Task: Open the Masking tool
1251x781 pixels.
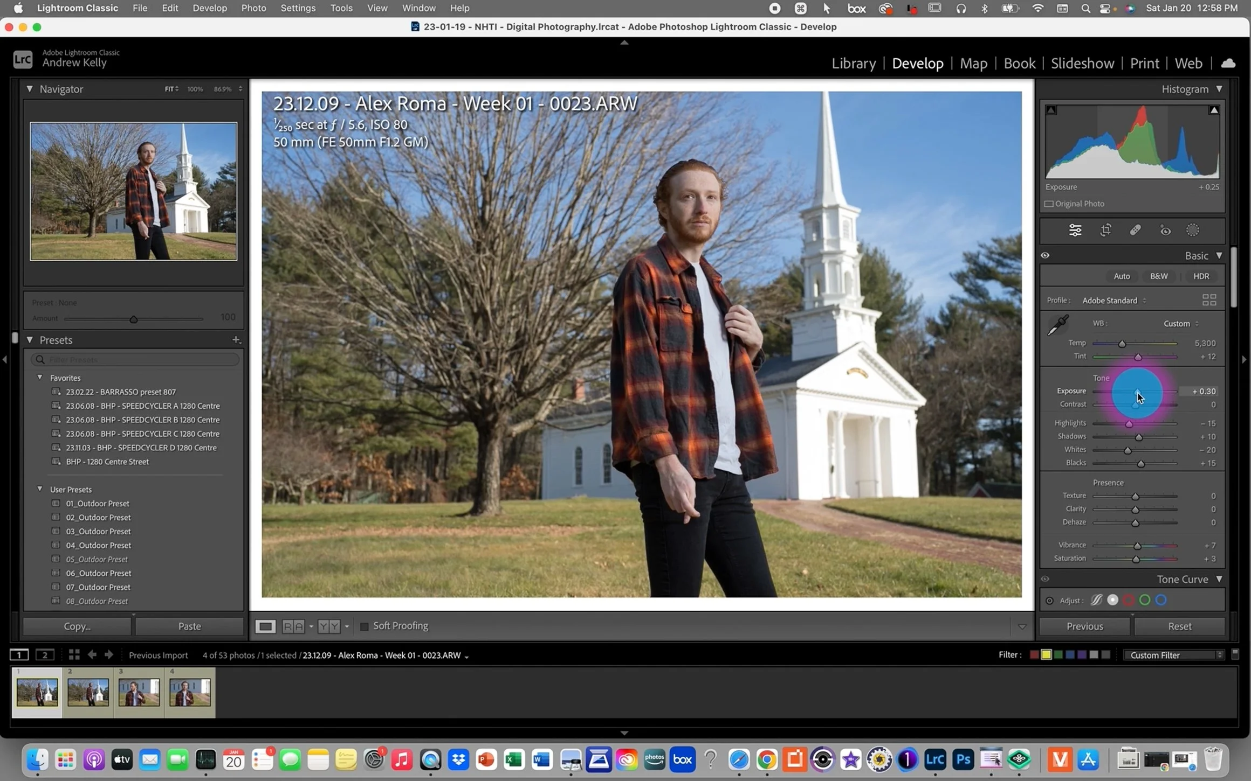Action: pos(1192,231)
